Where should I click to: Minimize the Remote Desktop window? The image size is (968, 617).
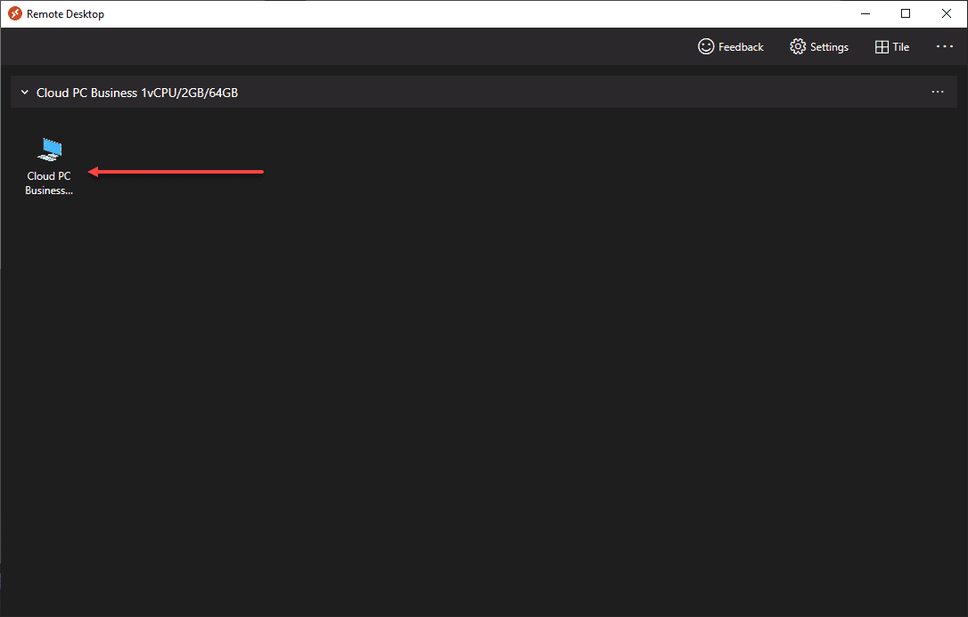[865, 13]
